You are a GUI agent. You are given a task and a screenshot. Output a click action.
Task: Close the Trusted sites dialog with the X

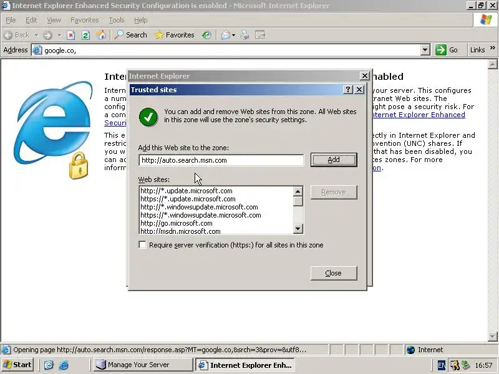coord(359,90)
